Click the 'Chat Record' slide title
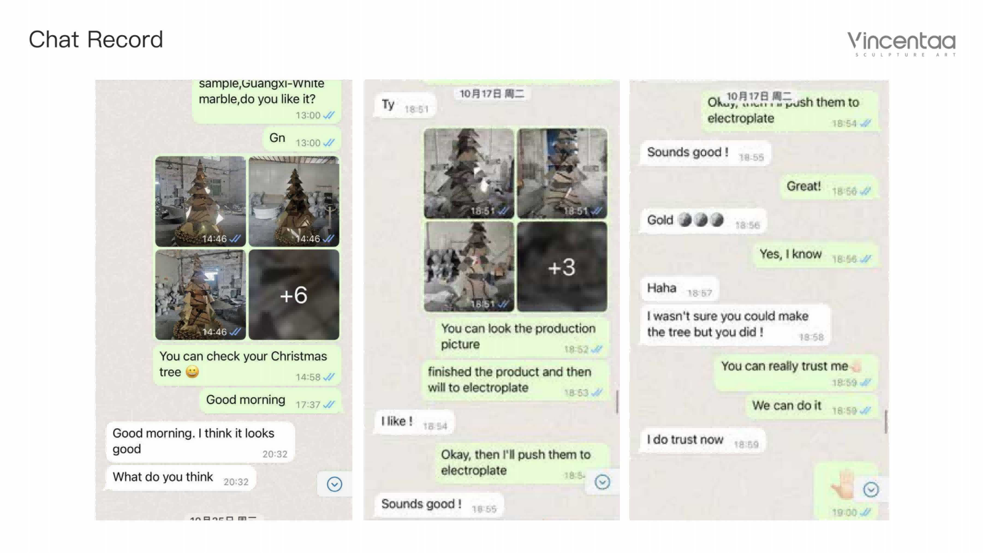This screenshot has height=553, width=984. [x=96, y=39]
